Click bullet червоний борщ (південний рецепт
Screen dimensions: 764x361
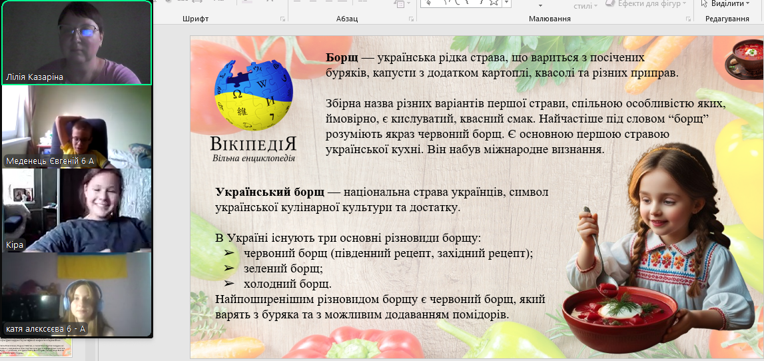(388, 254)
